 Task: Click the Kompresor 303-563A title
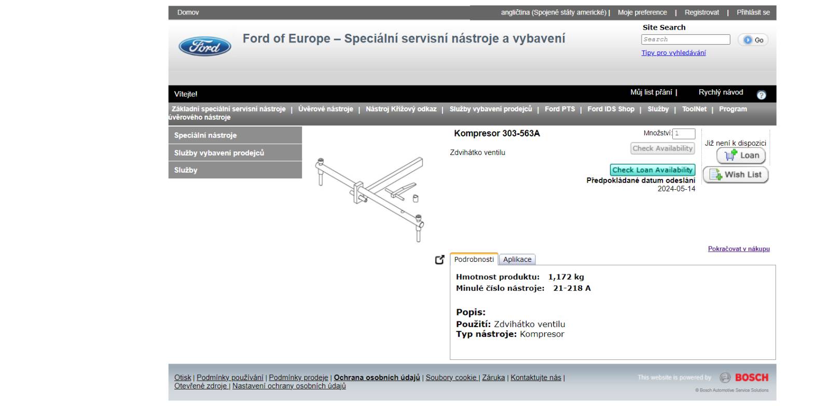[497, 133]
